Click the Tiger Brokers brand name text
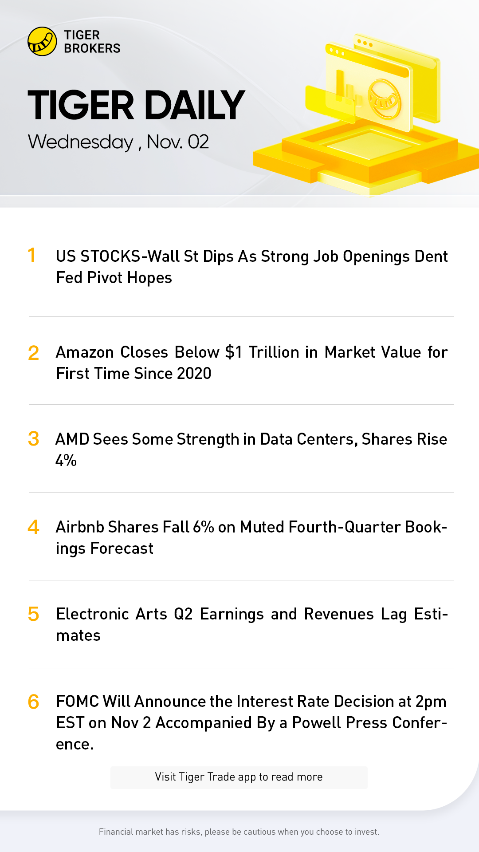This screenshot has height=852, width=479. [92, 42]
